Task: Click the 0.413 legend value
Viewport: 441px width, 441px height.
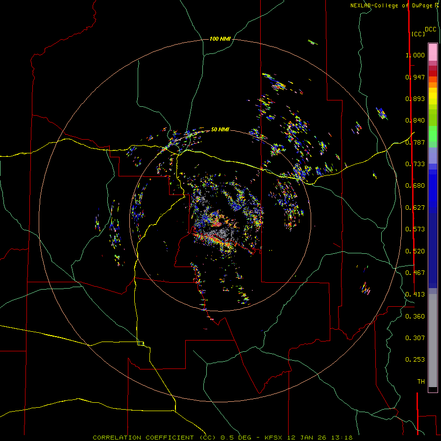Action: (415, 294)
